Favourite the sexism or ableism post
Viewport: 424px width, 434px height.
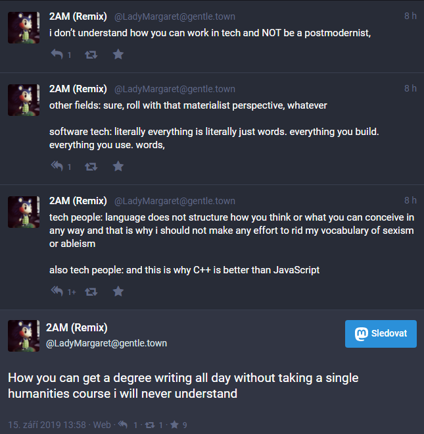tap(118, 291)
